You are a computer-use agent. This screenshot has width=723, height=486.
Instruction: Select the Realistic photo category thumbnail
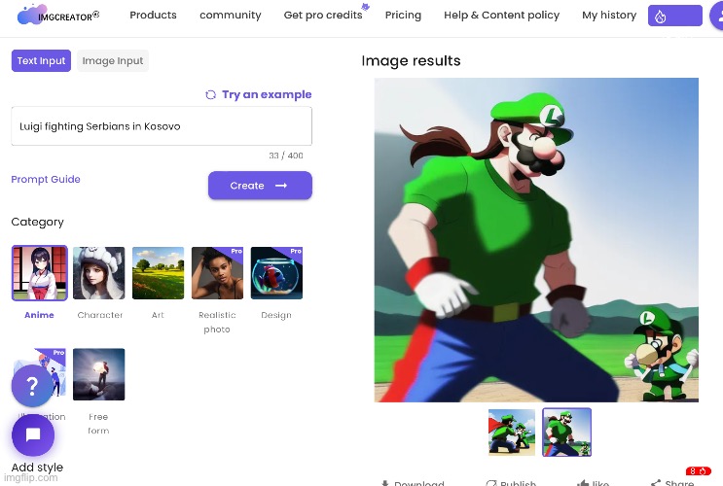[217, 273]
